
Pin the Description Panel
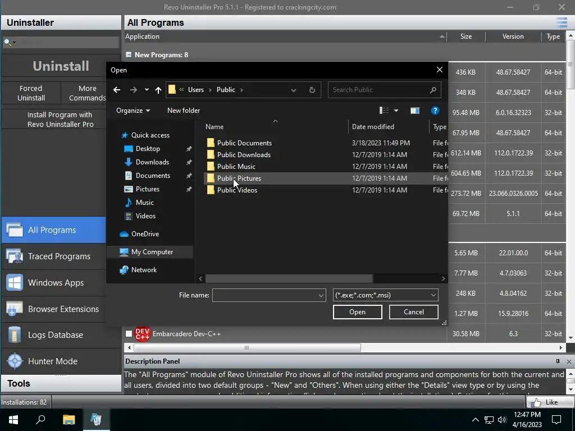(x=558, y=361)
